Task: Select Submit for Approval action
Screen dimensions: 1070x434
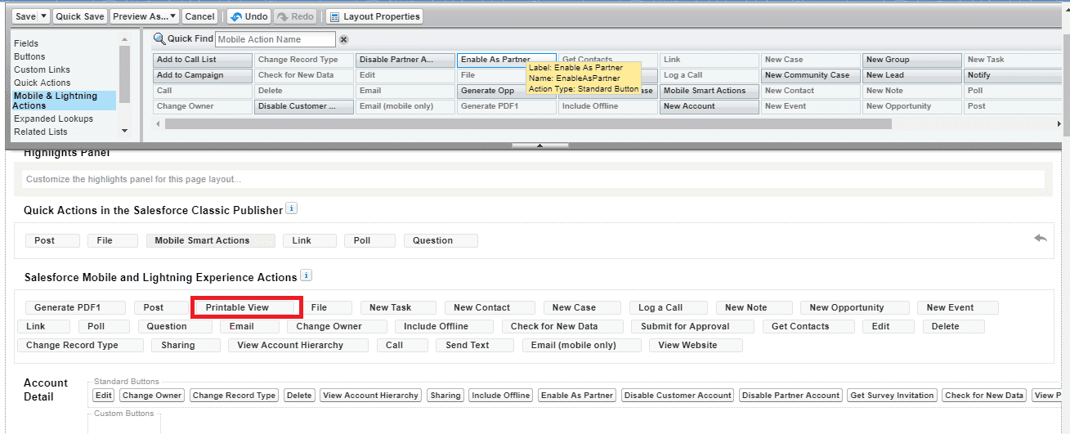Action: click(693, 326)
